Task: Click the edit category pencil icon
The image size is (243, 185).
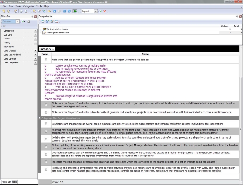Action: pyautogui.click(x=52, y=22)
